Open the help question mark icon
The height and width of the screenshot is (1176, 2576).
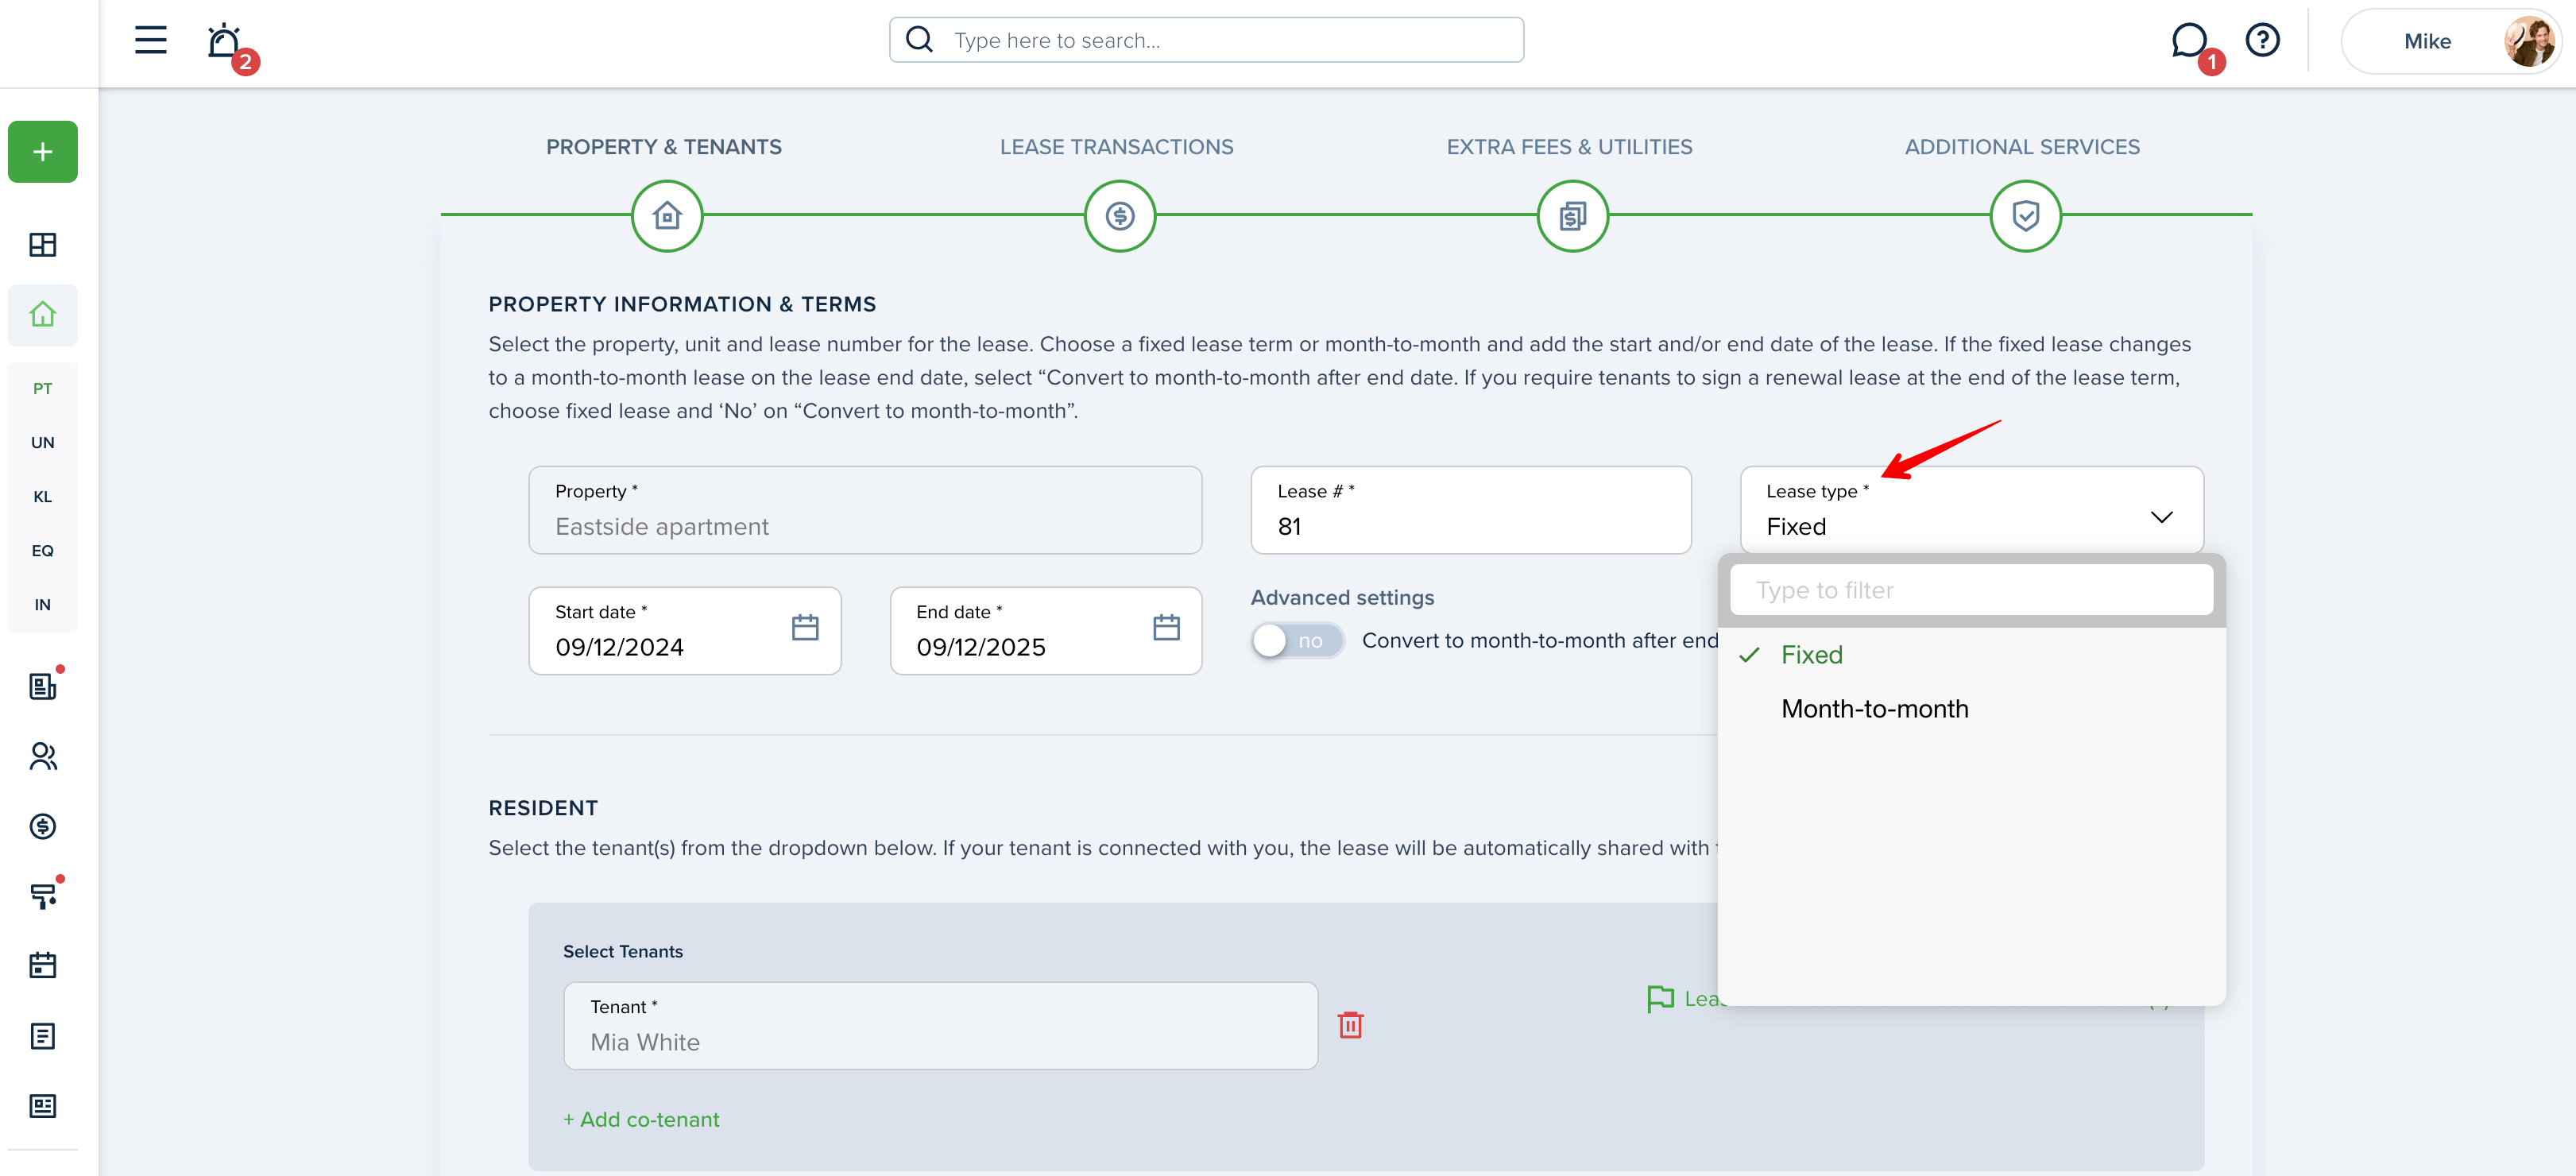coord(2262,40)
